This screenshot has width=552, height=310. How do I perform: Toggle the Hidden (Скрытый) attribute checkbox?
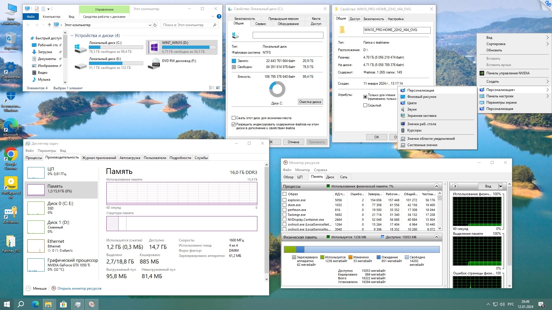[365, 105]
